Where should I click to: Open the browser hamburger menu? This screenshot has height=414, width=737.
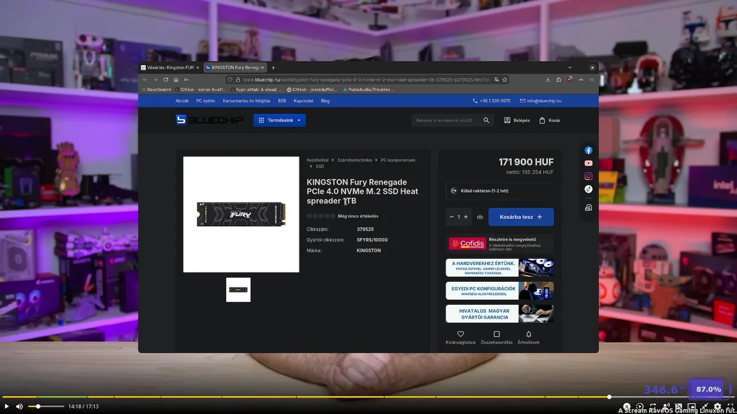tap(592, 79)
